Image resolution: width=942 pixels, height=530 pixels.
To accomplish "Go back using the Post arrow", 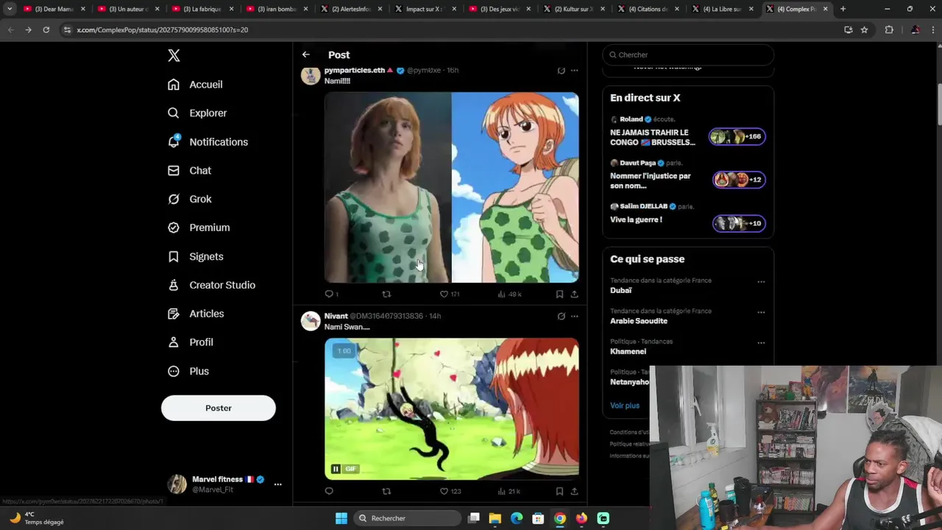I will point(306,54).
